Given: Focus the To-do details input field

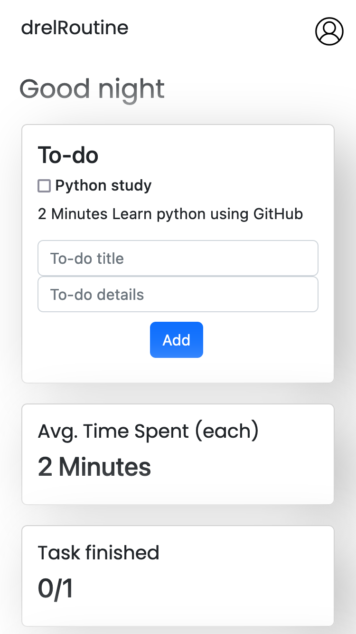Looking at the screenshot, I should tap(178, 294).
